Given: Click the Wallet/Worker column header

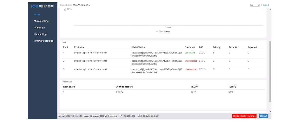Looking at the screenshot, I should coord(138,47).
